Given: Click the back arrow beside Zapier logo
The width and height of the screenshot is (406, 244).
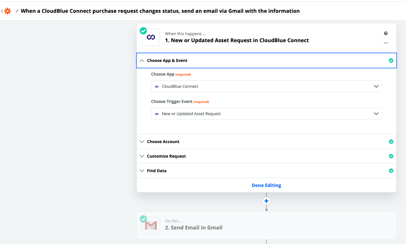Looking at the screenshot, I should click(2, 11).
